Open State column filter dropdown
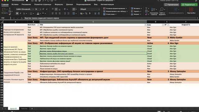 click(x=163, y=25)
